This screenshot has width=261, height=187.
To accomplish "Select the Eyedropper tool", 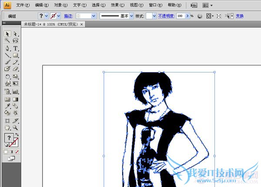I will pos(7,106).
